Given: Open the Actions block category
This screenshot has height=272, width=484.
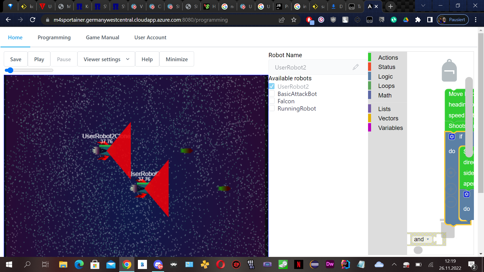Looking at the screenshot, I should point(388,58).
